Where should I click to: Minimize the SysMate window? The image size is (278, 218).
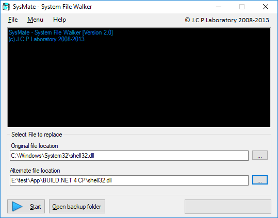[x=219, y=7]
